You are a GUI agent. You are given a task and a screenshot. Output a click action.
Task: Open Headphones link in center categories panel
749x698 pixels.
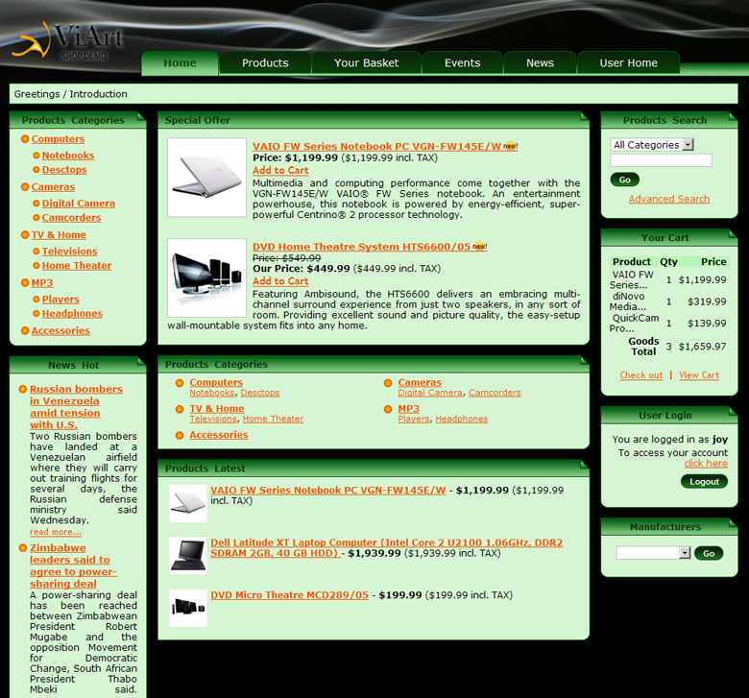462,419
